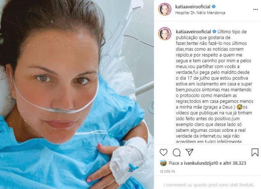Share post via paper plane icon
The height and width of the screenshot is (189, 261).
click(x=189, y=152)
